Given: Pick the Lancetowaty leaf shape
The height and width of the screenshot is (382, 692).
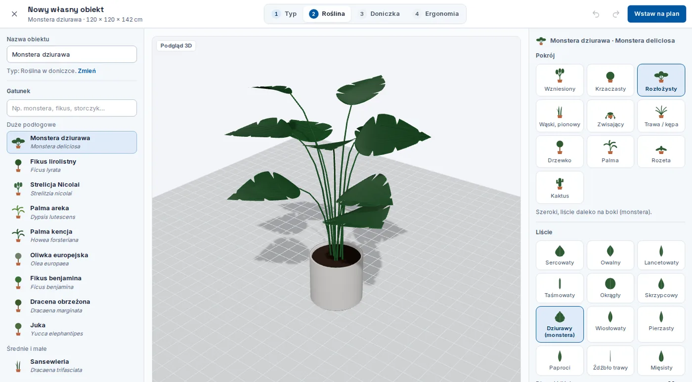Looking at the screenshot, I should pos(661,255).
